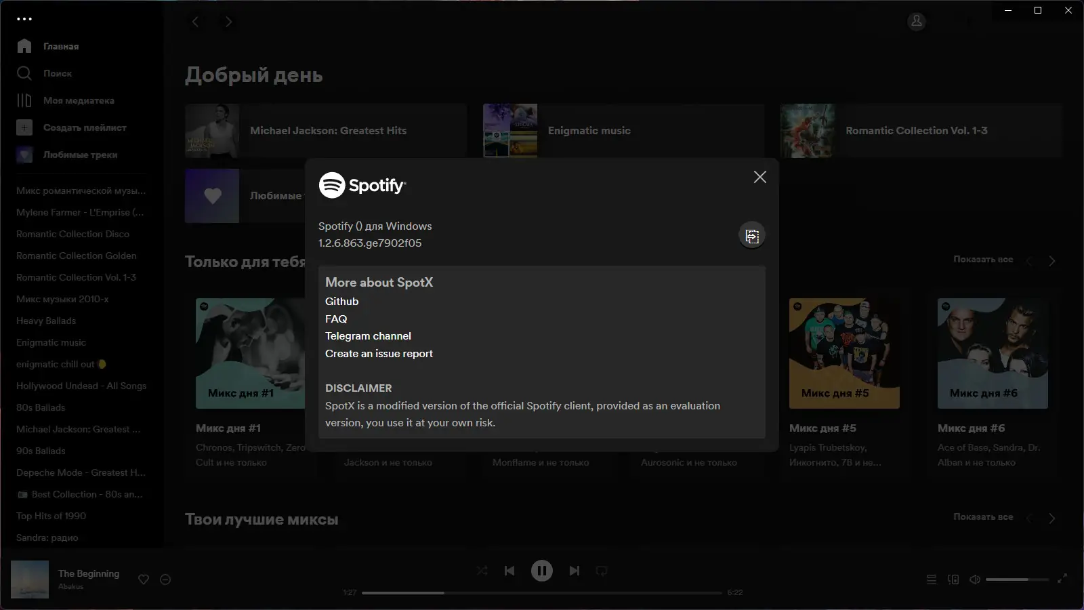Toggle repeat mode
This screenshot has height=610, width=1084.
click(602, 571)
